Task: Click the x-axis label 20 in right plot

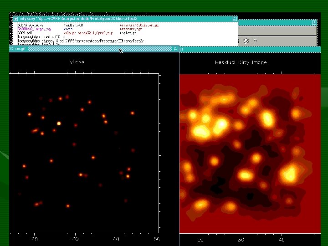Action: click(x=200, y=239)
